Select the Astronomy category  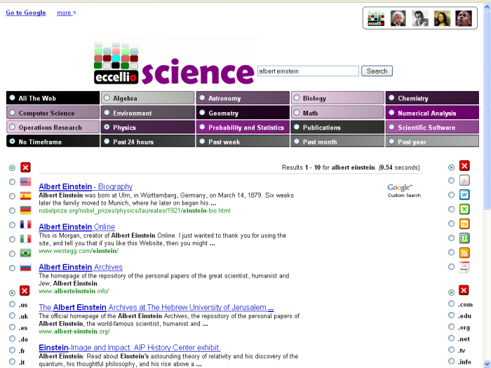point(243,98)
